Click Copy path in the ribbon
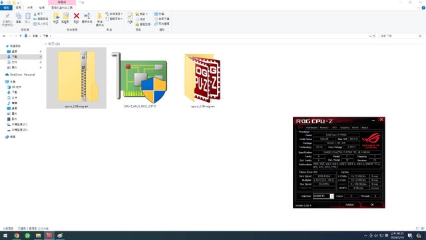The height and width of the screenshot is (240, 426). tap(41, 19)
